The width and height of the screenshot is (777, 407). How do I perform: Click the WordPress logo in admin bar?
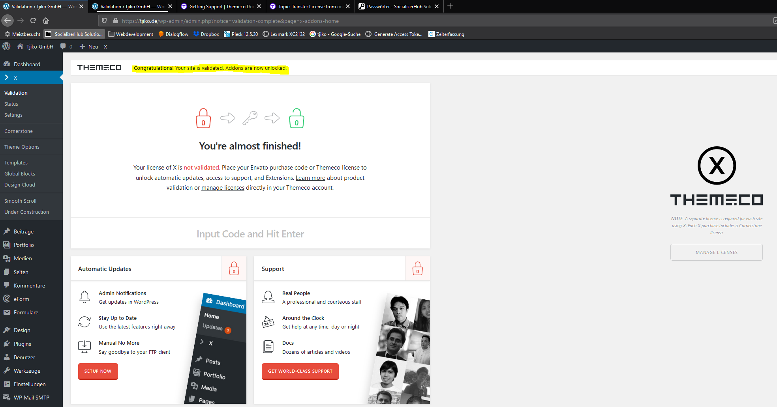(x=6, y=47)
